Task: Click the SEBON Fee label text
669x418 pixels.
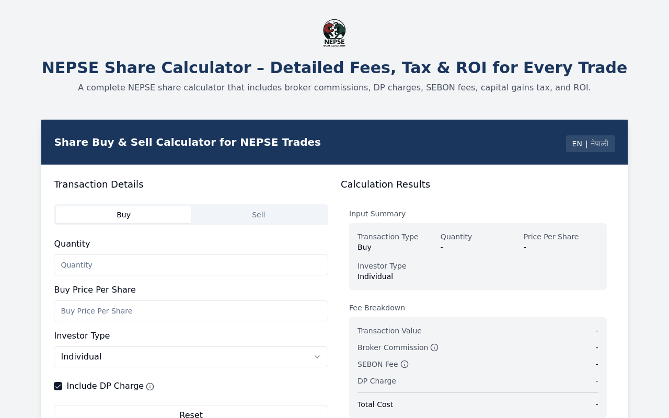Action: pyautogui.click(x=378, y=364)
